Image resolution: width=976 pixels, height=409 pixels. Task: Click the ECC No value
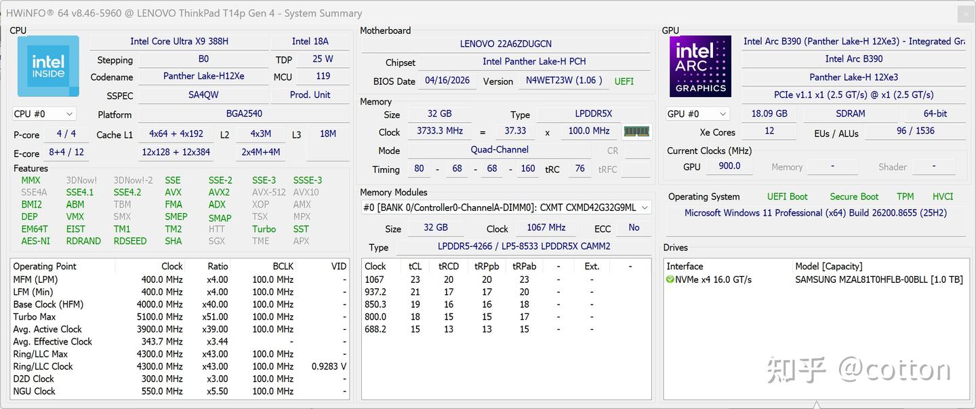point(634,228)
